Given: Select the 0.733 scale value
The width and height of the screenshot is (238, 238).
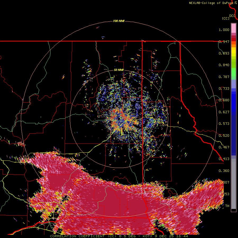Looking at the screenshot, I should (224, 89).
